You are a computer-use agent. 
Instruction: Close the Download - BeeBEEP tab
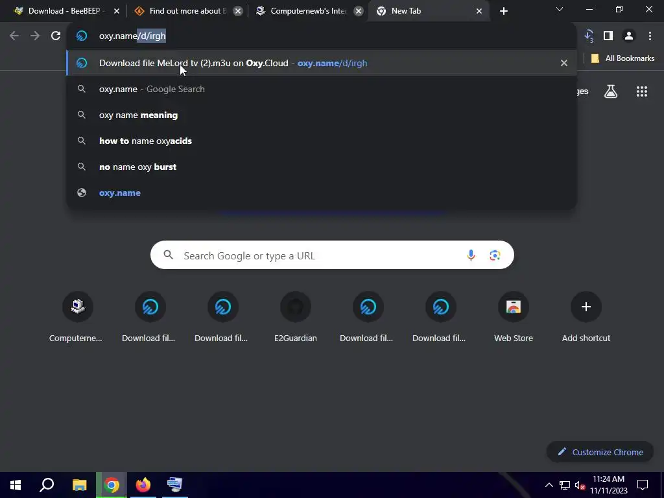(117, 11)
